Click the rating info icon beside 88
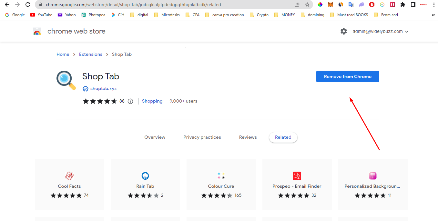 point(130,101)
